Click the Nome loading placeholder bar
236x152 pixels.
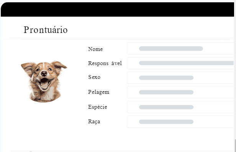tap(171, 49)
